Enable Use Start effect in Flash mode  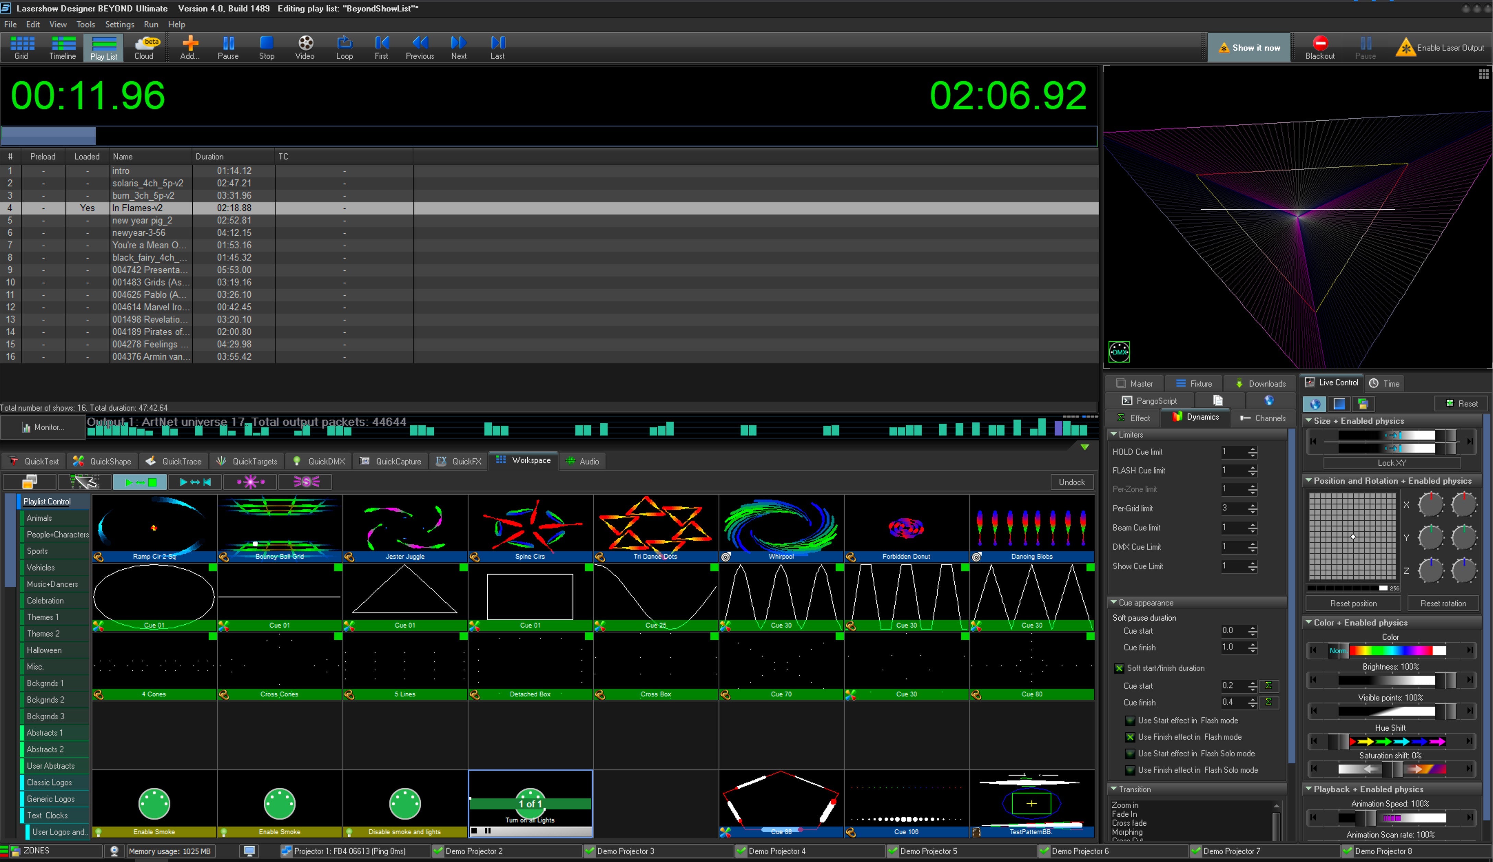click(x=1130, y=720)
